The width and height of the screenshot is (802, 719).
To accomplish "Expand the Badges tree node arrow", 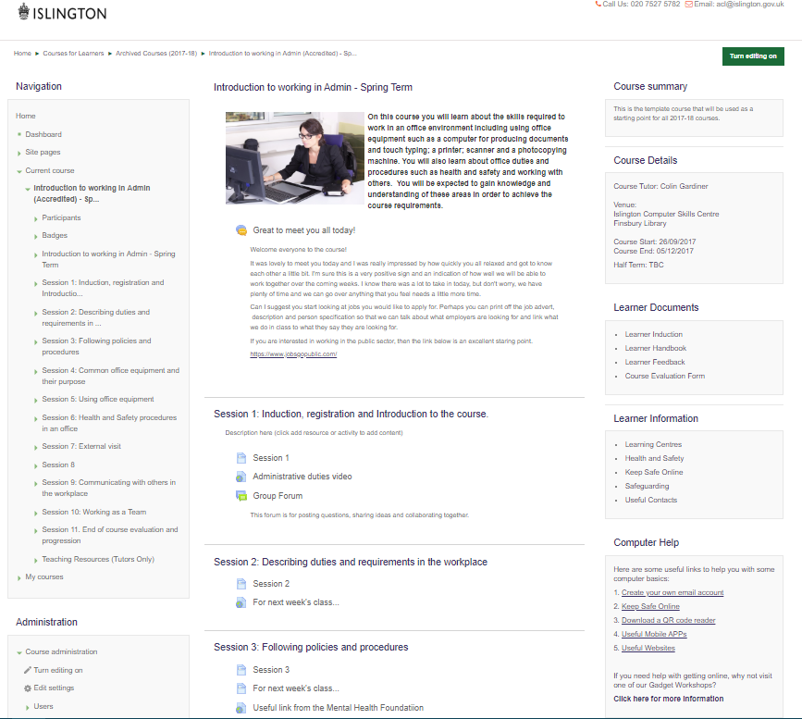I will point(36,236).
